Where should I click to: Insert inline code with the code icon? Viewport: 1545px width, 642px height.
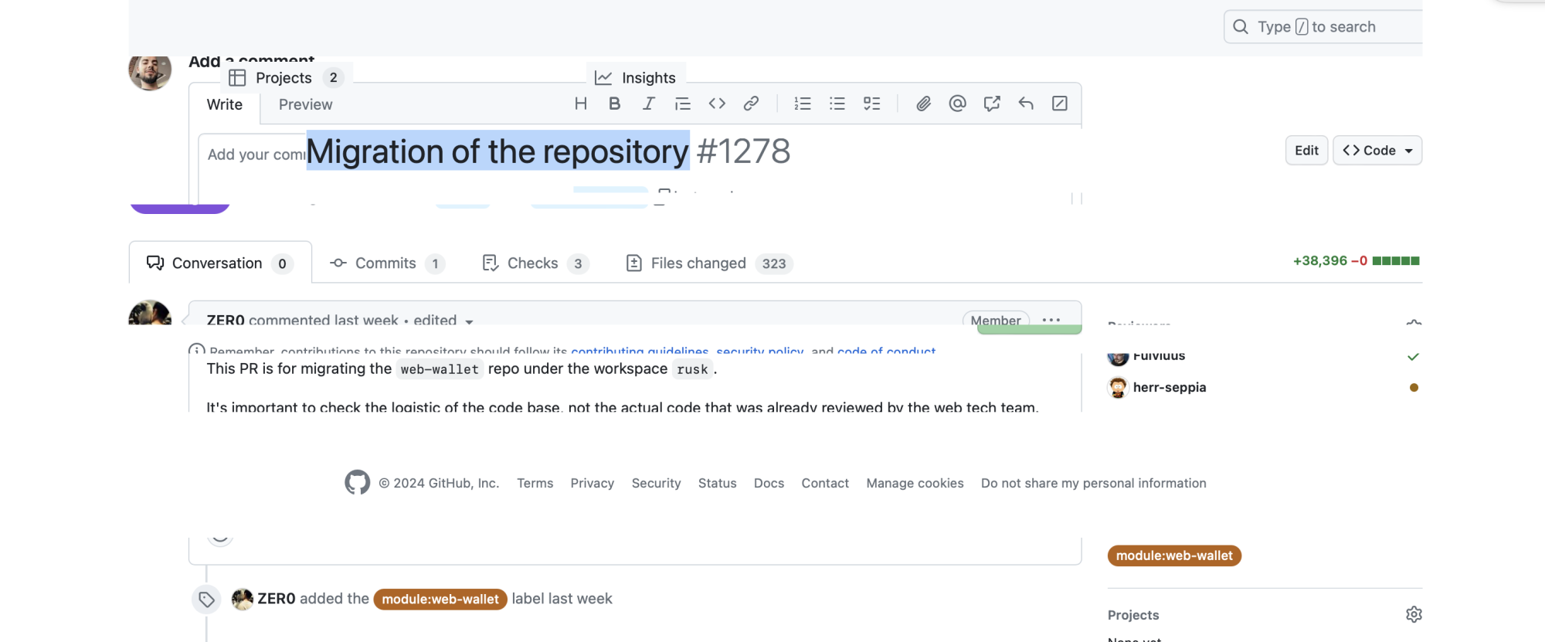click(717, 104)
